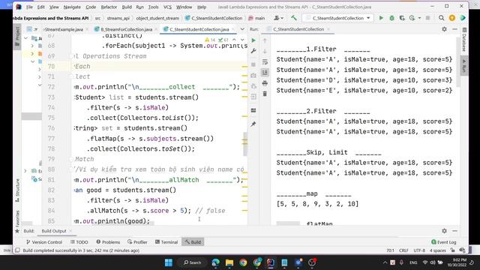Click the taskbar Search box
Screen dimensions: 480x270
[x=192, y=262]
